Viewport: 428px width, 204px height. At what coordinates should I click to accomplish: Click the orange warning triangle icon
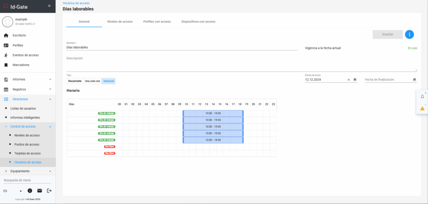pyautogui.click(x=422, y=108)
